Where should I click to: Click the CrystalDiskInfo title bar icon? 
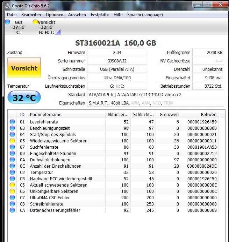coord(8,6)
